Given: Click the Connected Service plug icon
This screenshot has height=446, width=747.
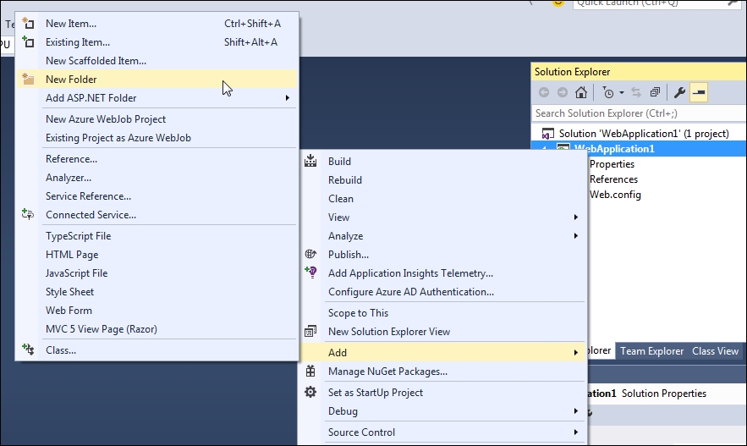Looking at the screenshot, I should click(28, 214).
